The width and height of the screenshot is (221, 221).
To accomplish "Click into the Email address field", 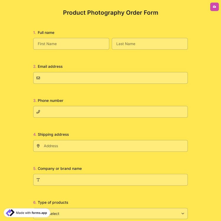I will [x=113, y=78].
